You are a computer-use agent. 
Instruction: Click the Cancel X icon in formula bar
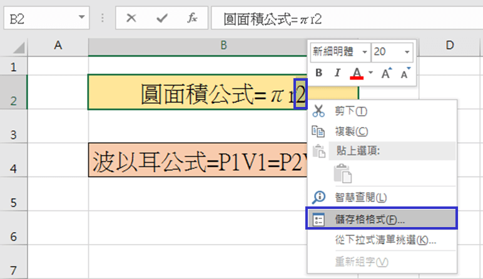(131, 18)
